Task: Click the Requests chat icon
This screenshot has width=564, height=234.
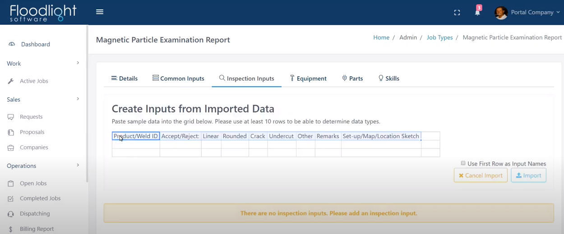Action: (x=11, y=117)
